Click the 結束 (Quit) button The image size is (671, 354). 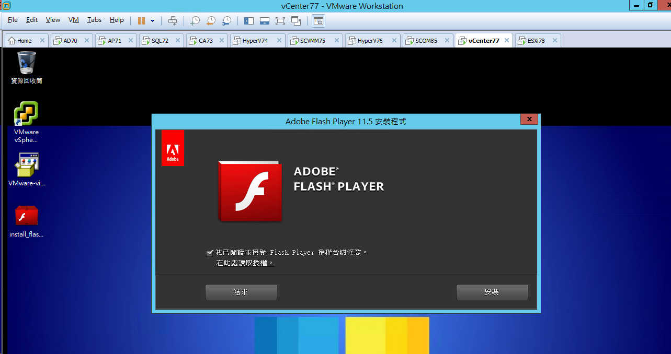click(x=241, y=292)
